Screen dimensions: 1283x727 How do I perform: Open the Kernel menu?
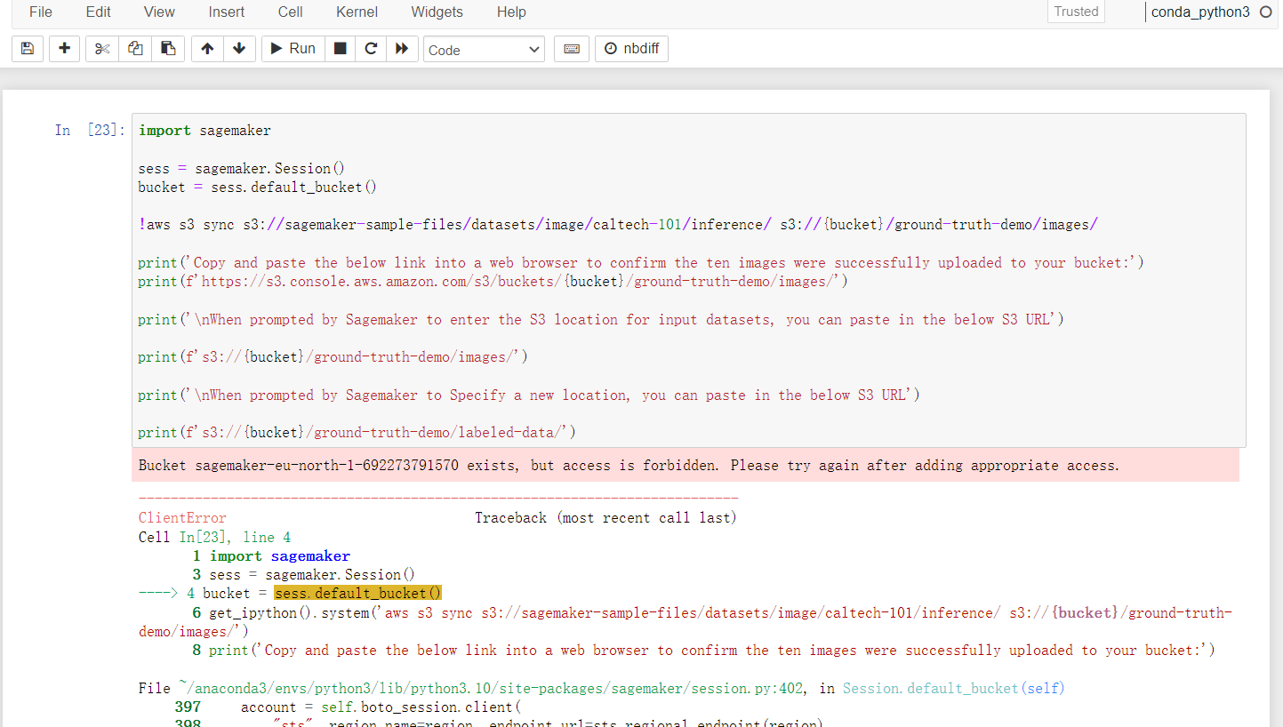click(x=357, y=12)
